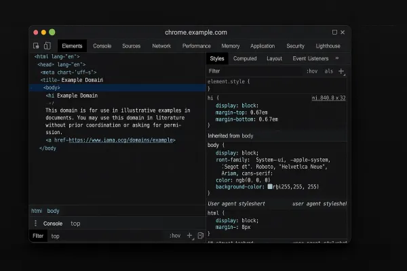Select the html lang="en" node

[57, 56]
